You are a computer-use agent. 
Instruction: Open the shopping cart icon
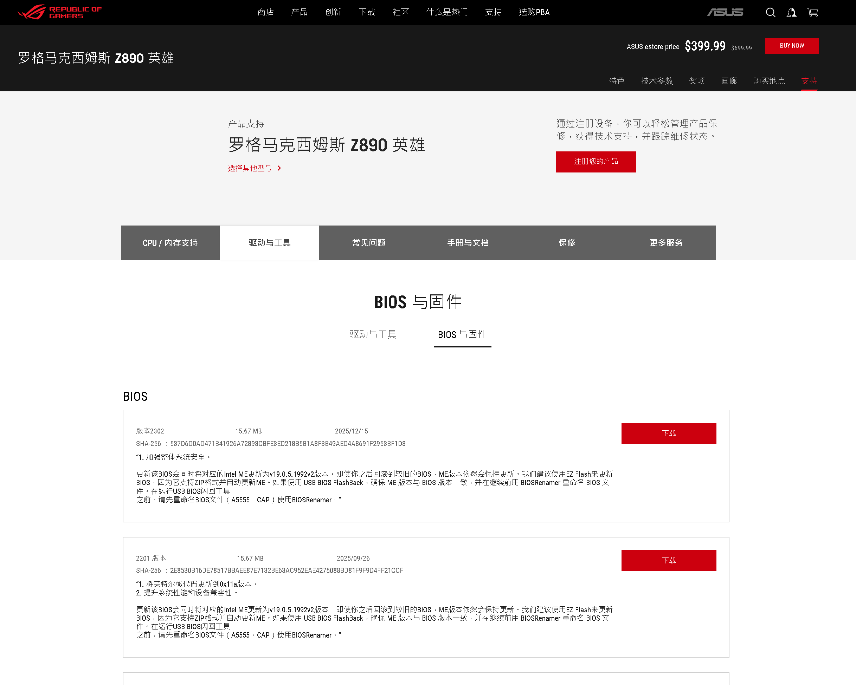812,12
